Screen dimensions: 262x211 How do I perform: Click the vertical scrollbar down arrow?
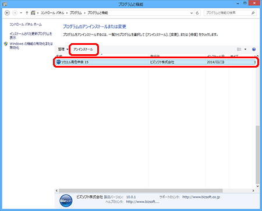(x=257, y=186)
